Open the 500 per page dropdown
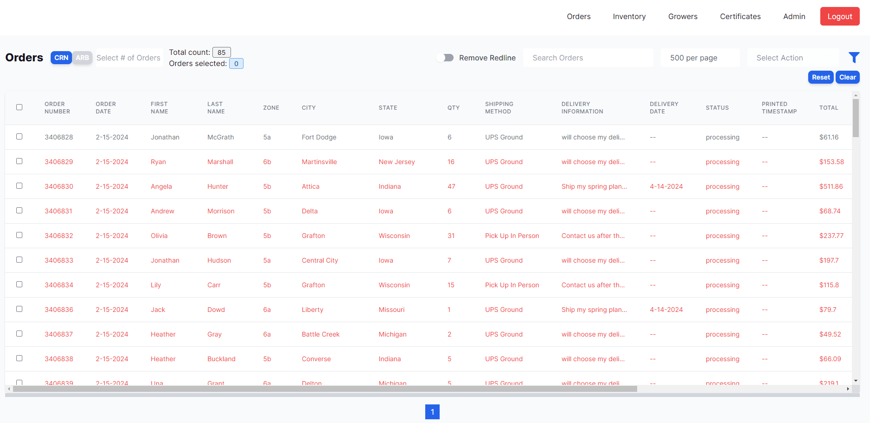Screen dimensions: 870x423 click(x=700, y=58)
